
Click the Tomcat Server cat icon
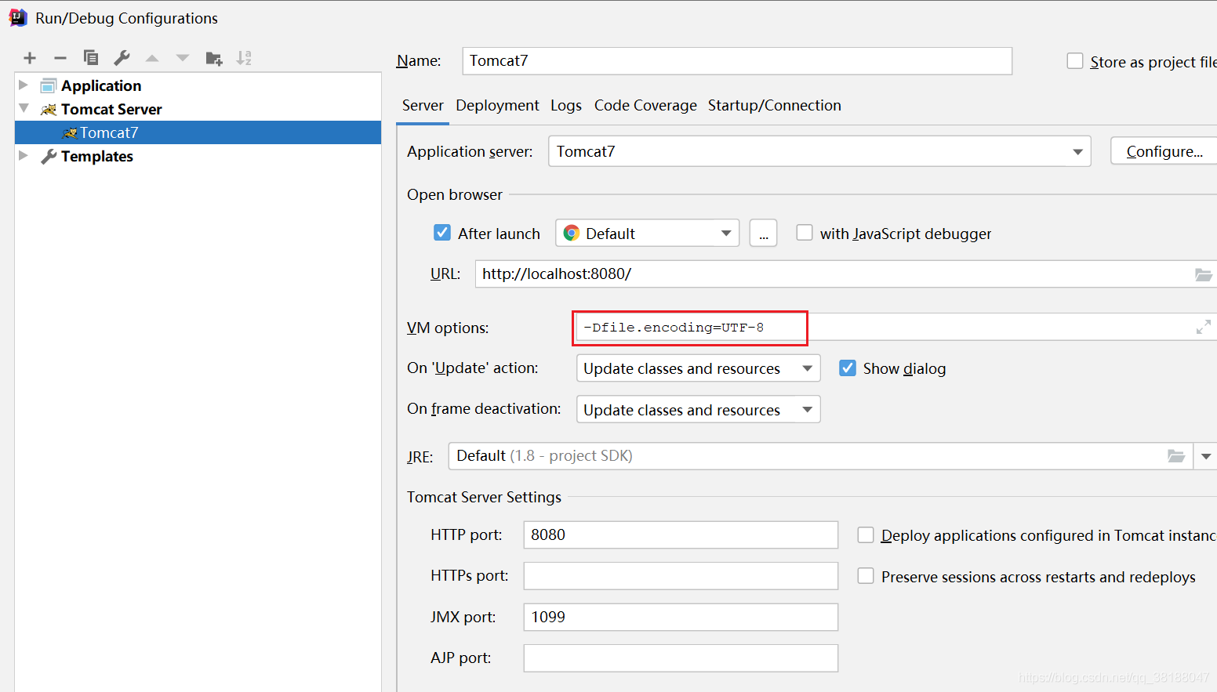point(49,109)
